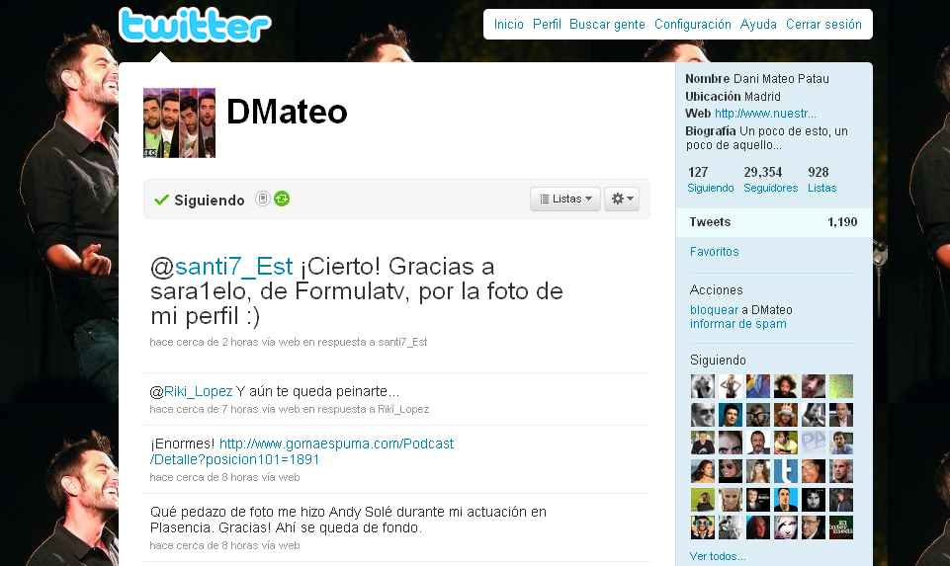
Task: Click the Twitter logo
Action: click(x=195, y=26)
